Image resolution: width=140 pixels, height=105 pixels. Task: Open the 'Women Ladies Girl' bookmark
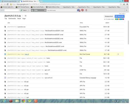point(7,7)
